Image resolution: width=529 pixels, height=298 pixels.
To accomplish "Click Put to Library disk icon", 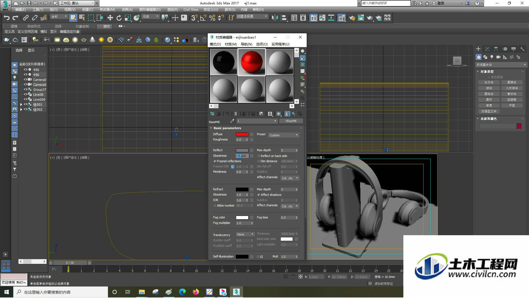I will tap(261, 114).
